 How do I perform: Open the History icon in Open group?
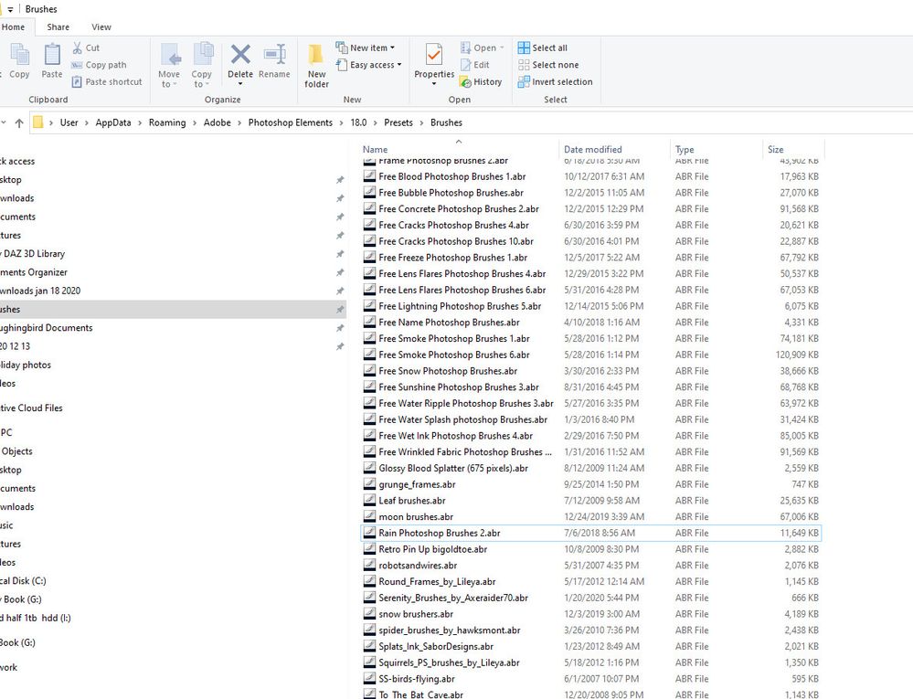pos(465,82)
